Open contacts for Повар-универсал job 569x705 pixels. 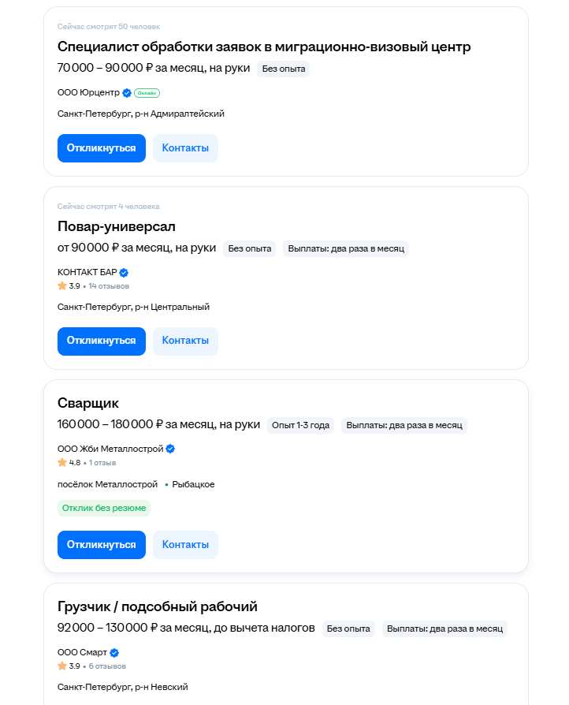click(x=185, y=341)
